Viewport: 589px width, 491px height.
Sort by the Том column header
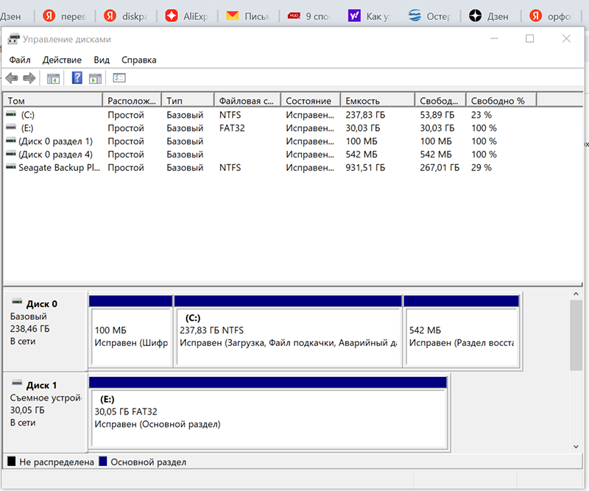(53, 101)
